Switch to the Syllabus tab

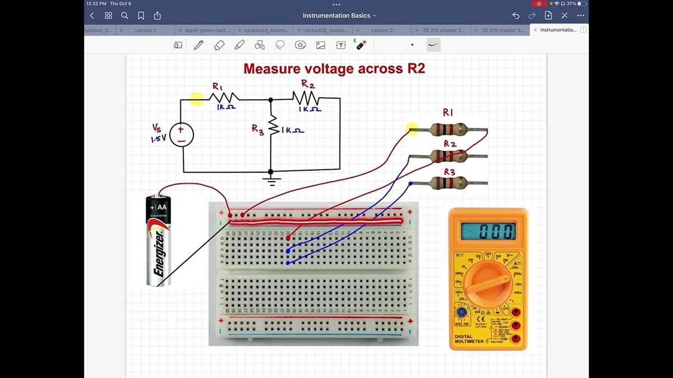(x=98, y=30)
